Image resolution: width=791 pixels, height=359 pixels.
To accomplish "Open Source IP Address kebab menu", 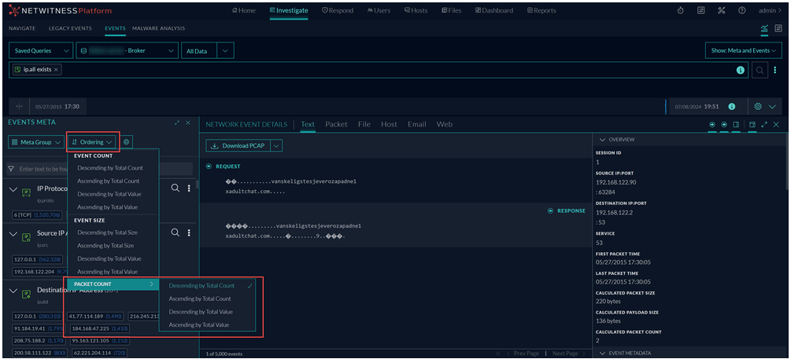I will pyautogui.click(x=189, y=233).
